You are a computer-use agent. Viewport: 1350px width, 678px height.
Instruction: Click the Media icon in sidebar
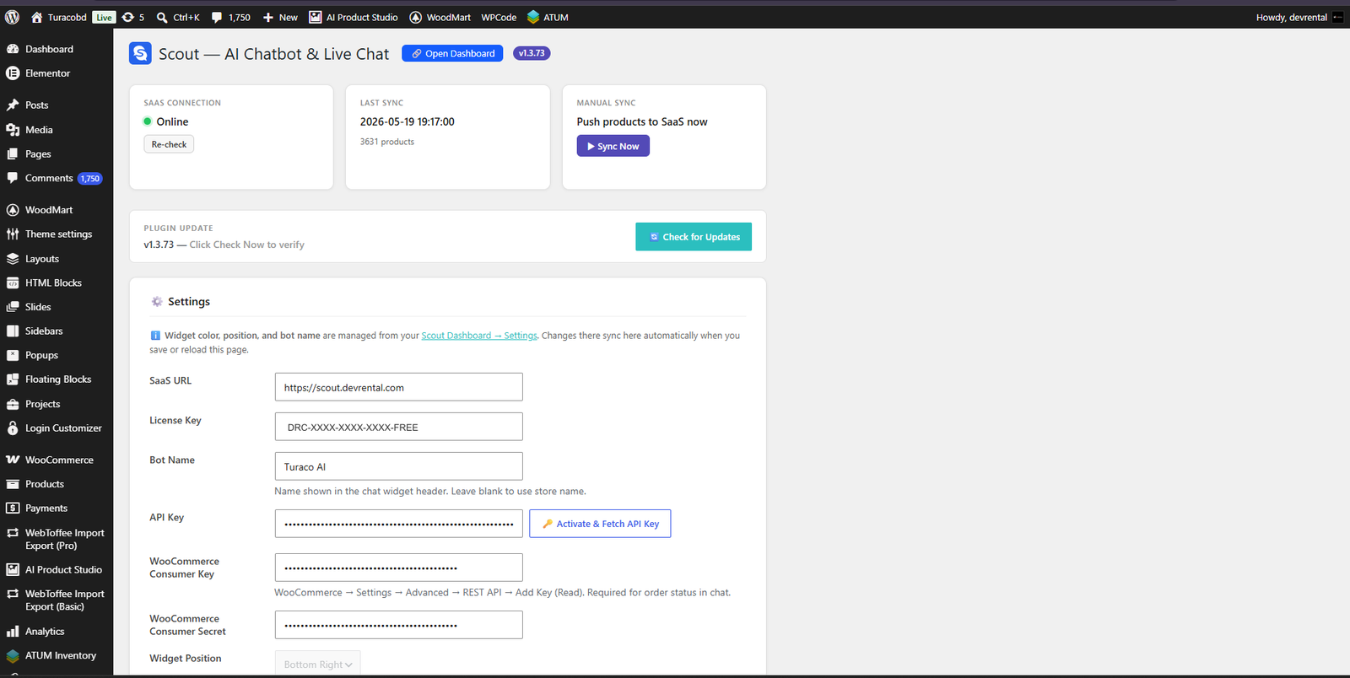[x=13, y=130]
